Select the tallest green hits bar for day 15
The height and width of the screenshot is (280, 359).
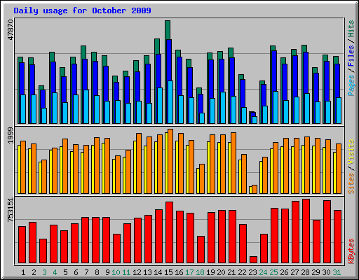click(x=168, y=30)
